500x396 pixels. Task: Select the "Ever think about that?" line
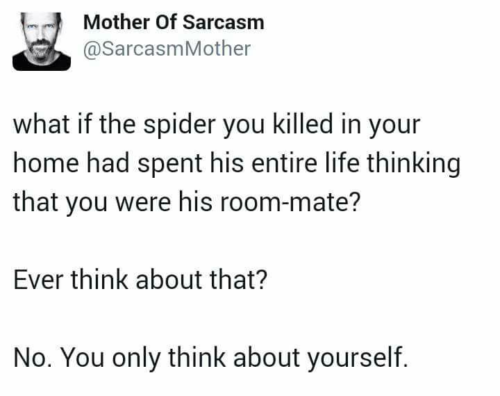click(140, 279)
